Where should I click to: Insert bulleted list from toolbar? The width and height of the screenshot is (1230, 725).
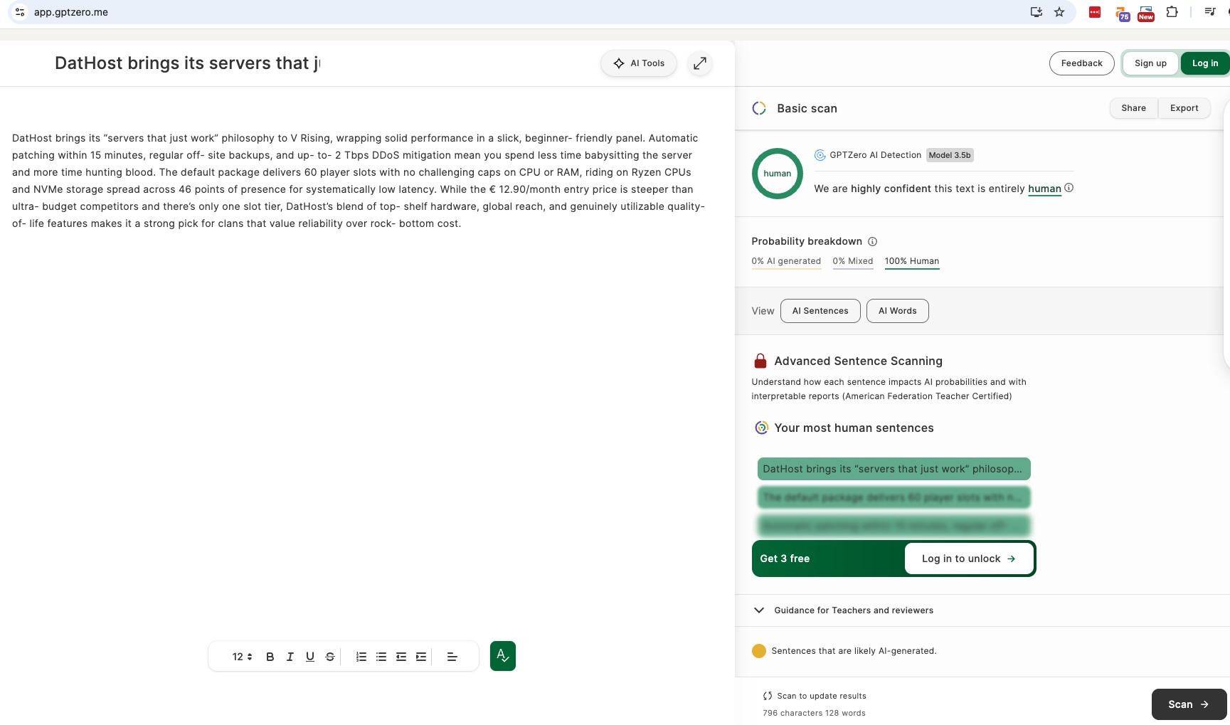pyautogui.click(x=381, y=657)
